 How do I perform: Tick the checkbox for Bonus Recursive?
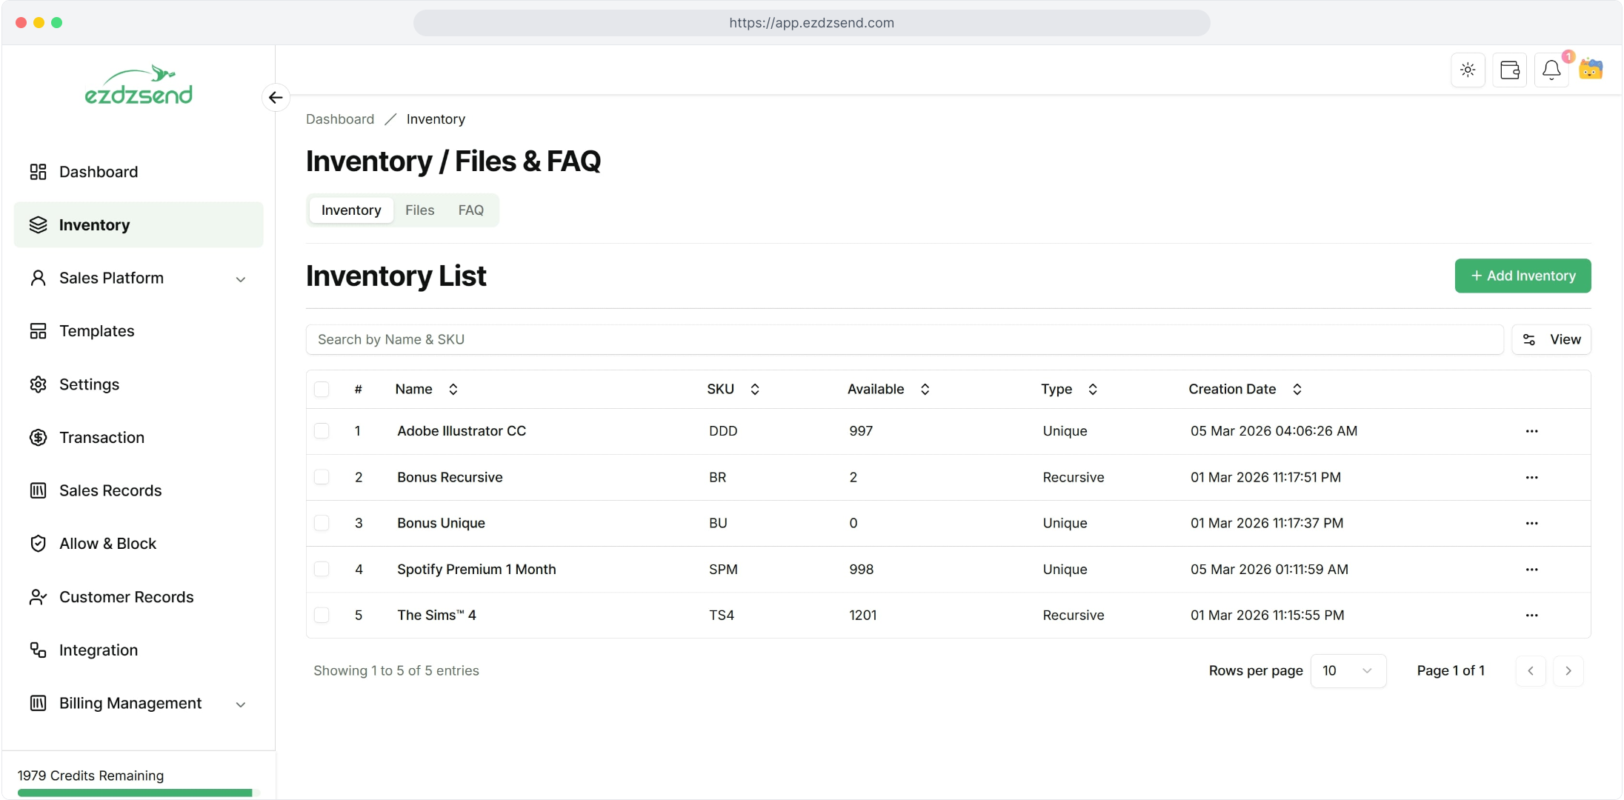click(x=322, y=477)
